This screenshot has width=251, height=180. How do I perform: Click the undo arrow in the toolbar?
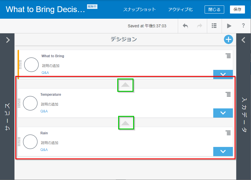pyautogui.click(x=185, y=26)
